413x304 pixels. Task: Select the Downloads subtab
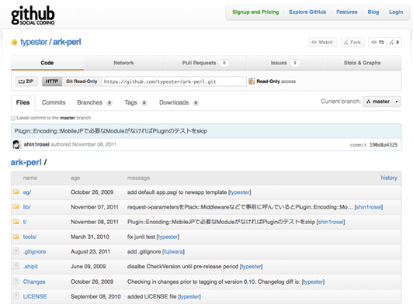[179, 102]
